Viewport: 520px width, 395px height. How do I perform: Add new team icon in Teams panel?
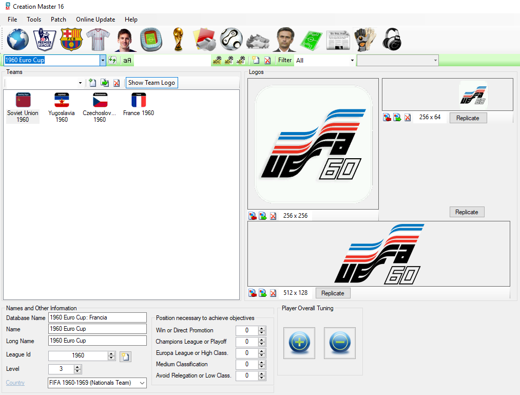(92, 83)
